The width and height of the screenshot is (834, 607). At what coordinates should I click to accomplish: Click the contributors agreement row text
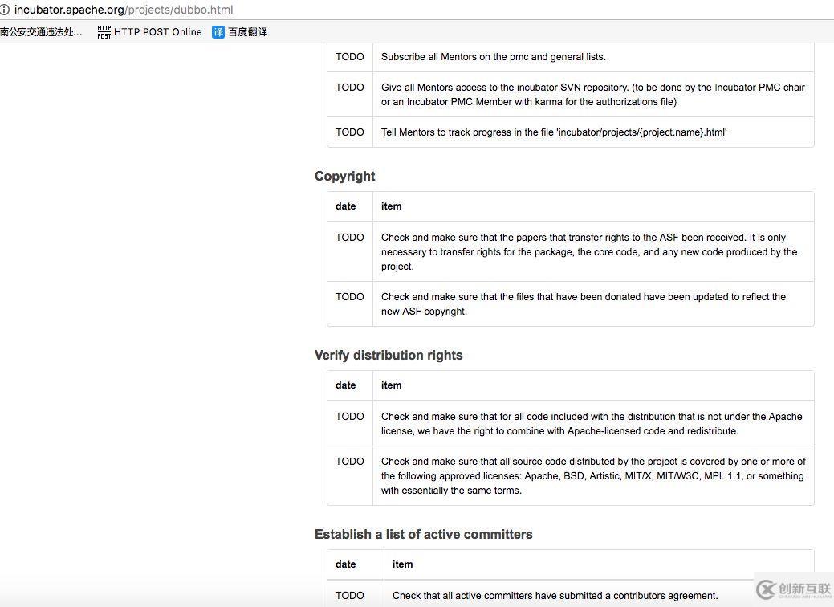pos(555,596)
